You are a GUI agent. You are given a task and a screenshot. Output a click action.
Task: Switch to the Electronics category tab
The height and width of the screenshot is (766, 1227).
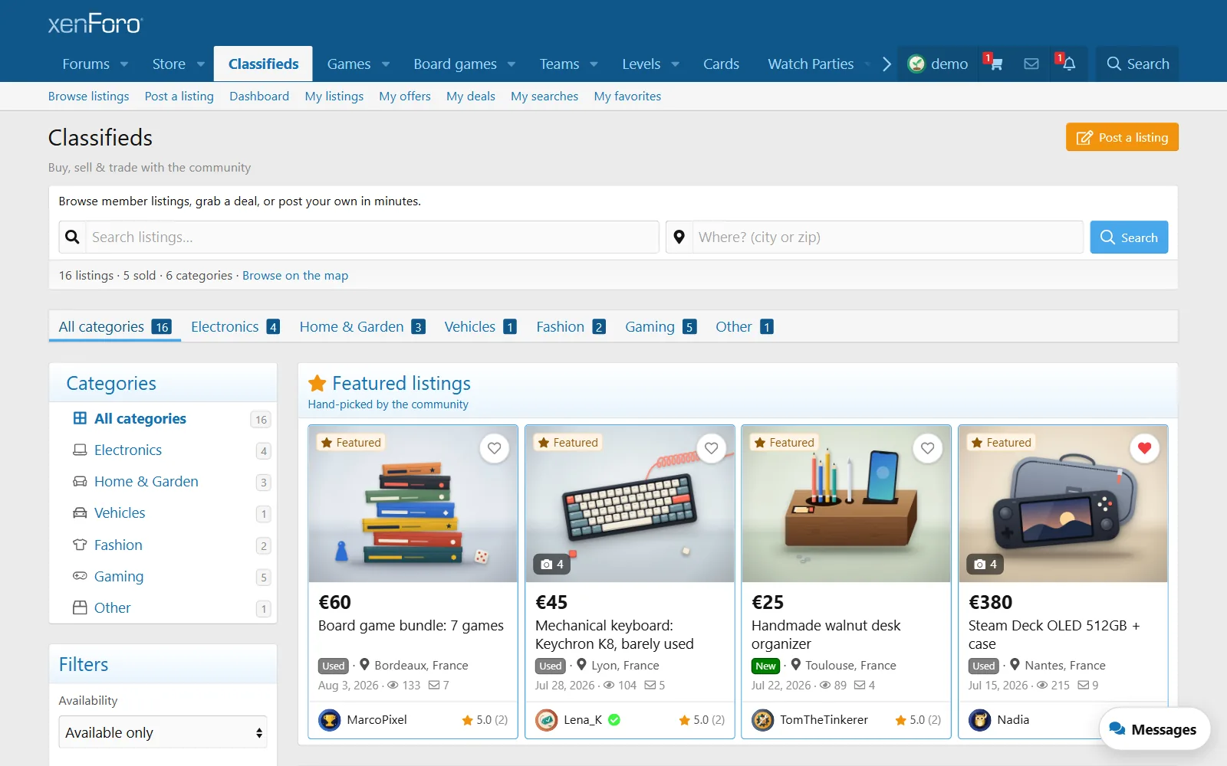(x=235, y=327)
